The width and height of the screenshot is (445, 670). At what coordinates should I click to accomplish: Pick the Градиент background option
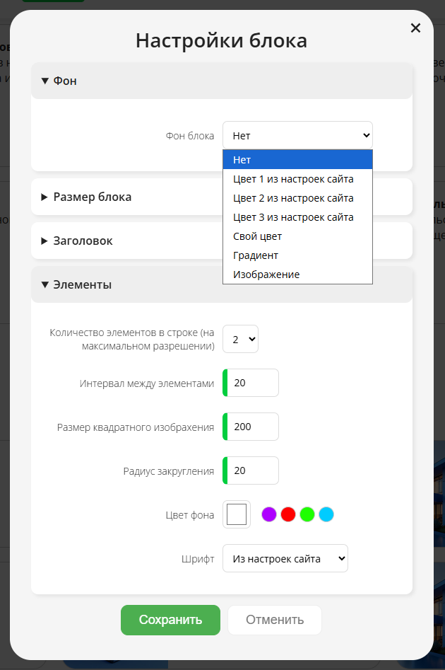pyautogui.click(x=297, y=255)
